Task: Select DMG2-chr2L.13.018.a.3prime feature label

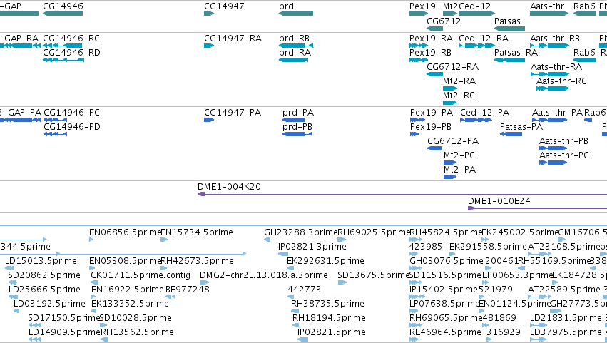Action: (264, 275)
